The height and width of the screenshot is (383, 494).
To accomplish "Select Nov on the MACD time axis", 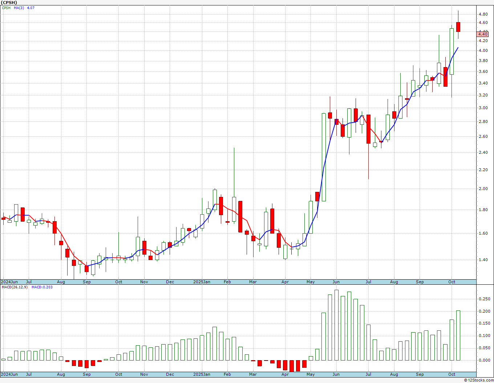I will [144, 374].
